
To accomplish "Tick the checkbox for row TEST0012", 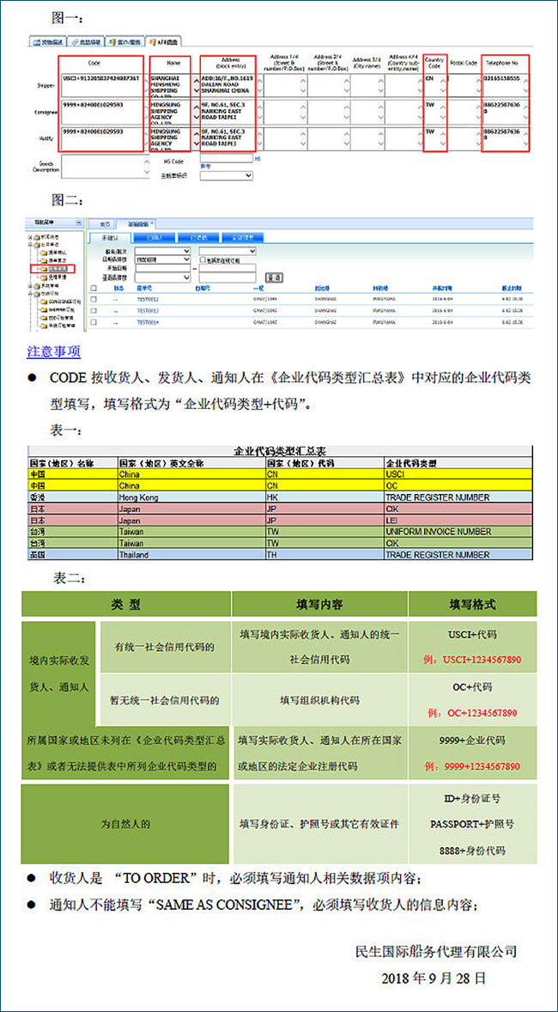I will (x=94, y=300).
